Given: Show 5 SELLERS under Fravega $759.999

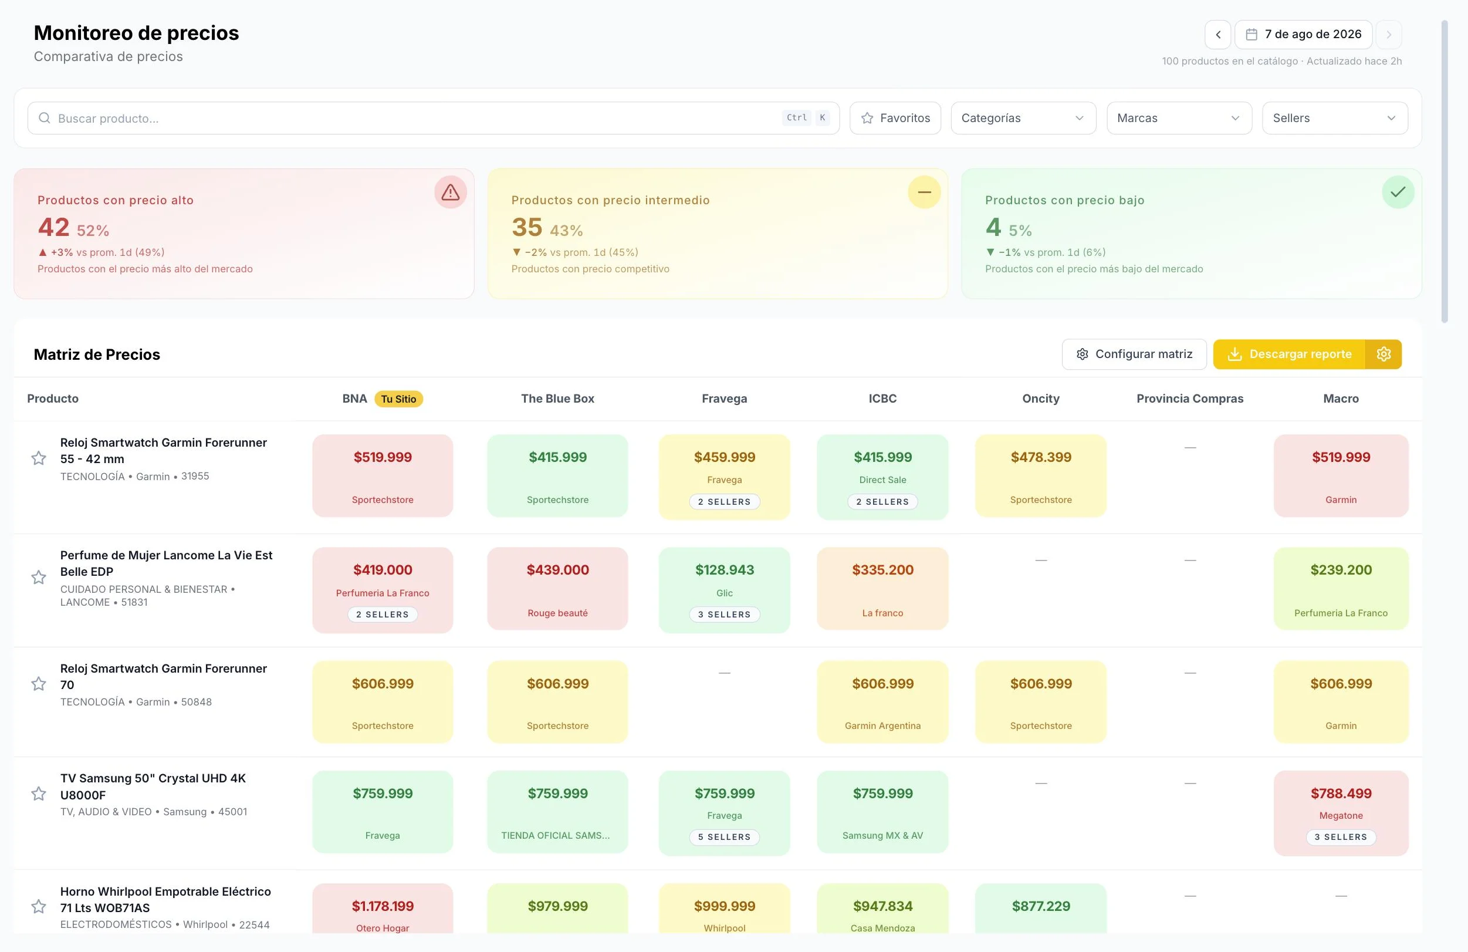Looking at the screenshot, I should 724,837.
